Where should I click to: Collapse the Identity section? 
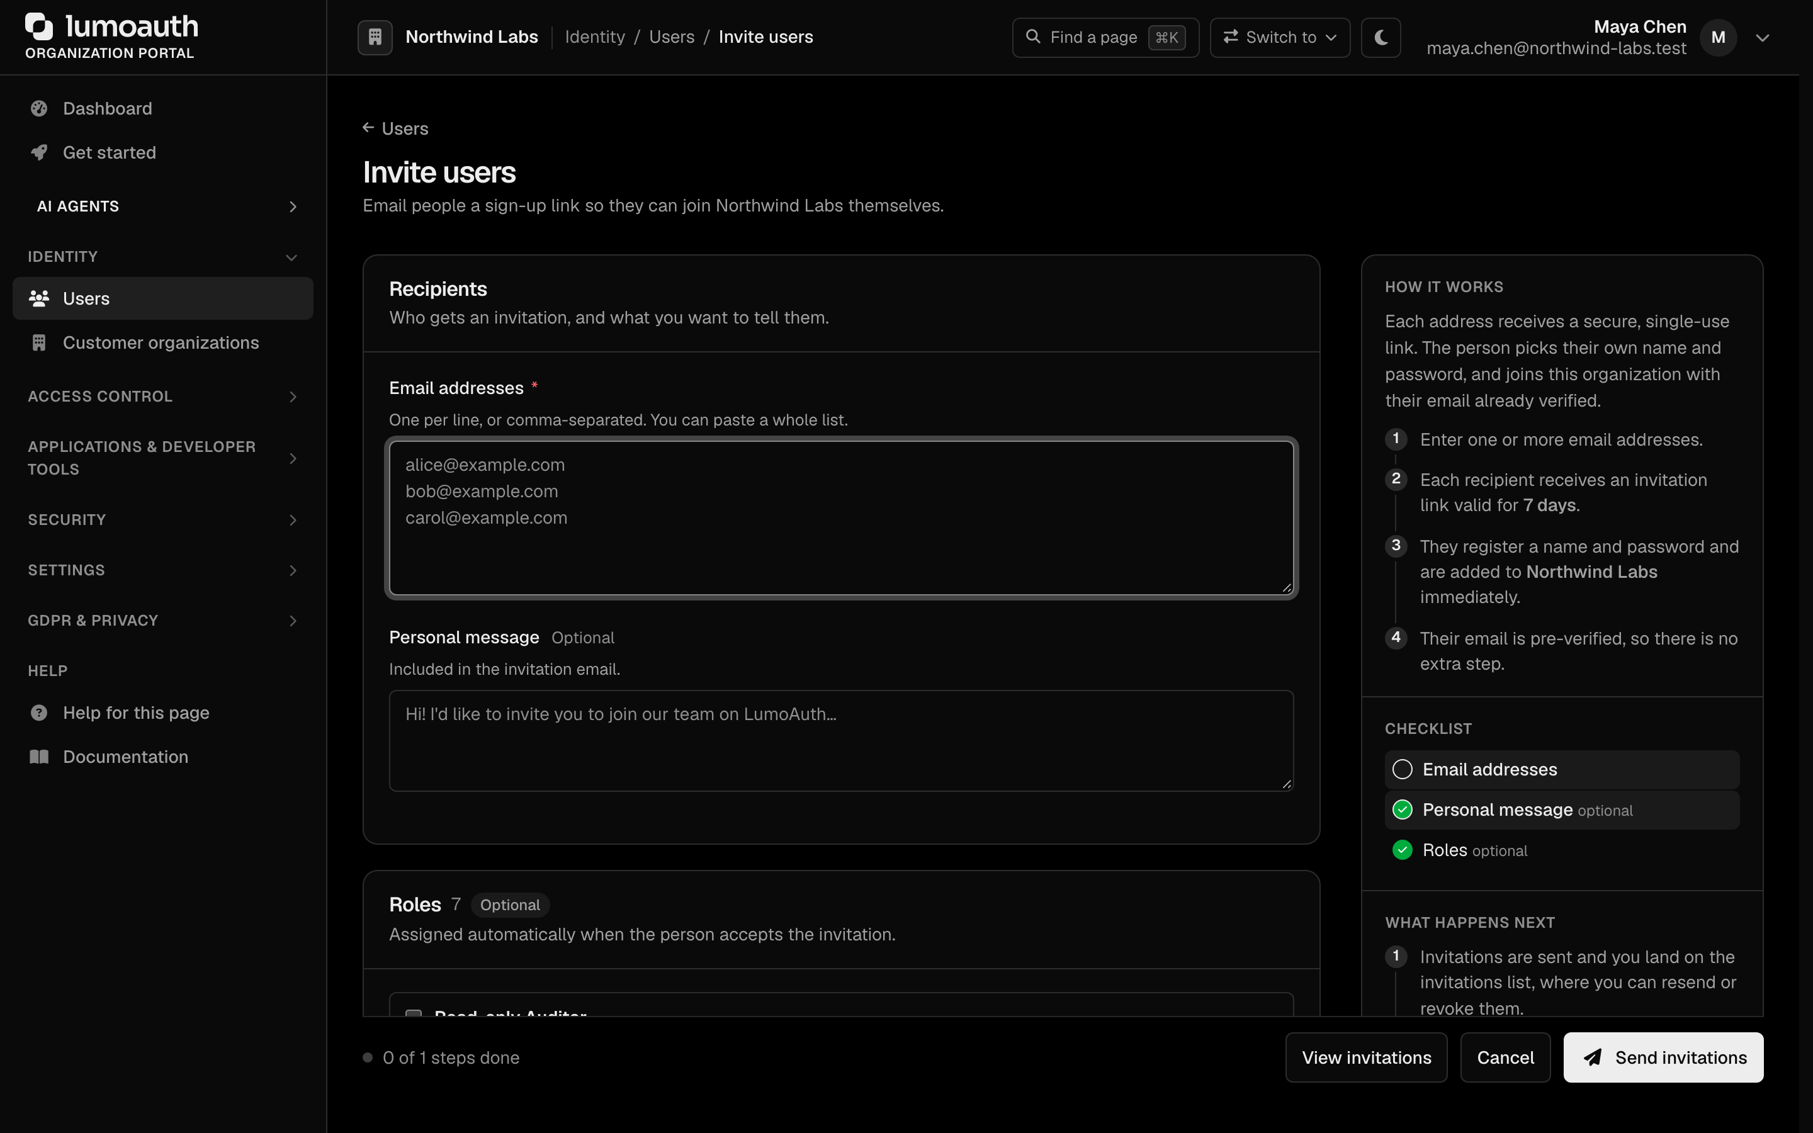click(x=162, y=257)
